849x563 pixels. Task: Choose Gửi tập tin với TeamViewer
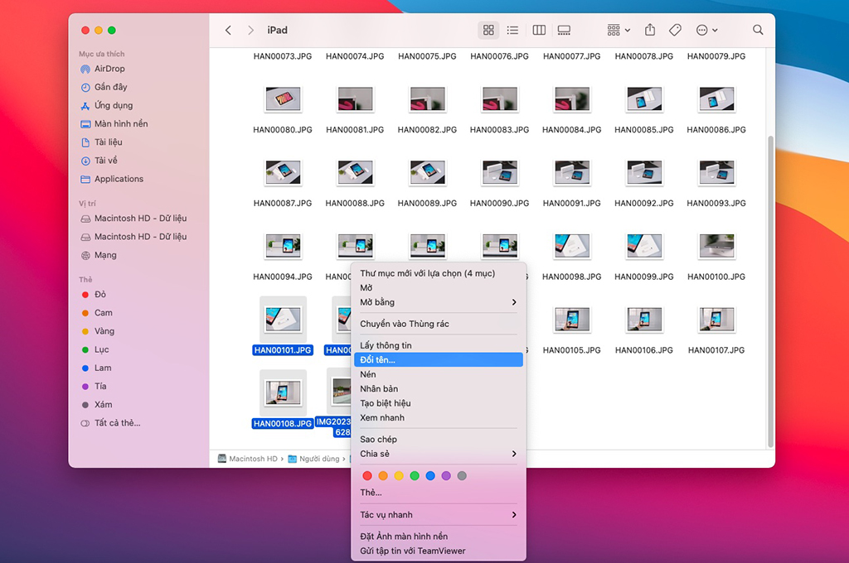click(439, 551)
